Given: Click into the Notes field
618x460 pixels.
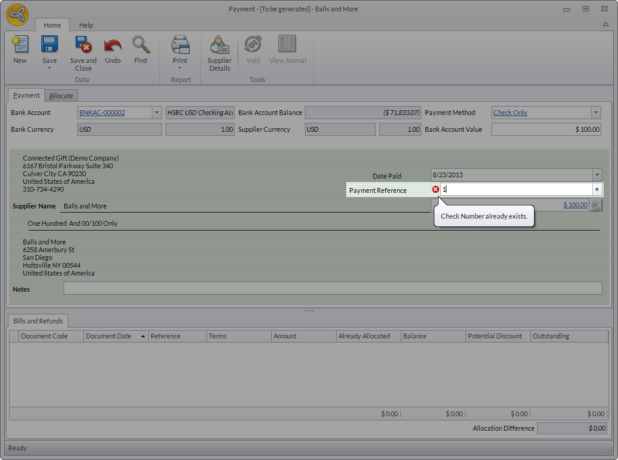Looking at the screenshot, I should coord(332,289).
